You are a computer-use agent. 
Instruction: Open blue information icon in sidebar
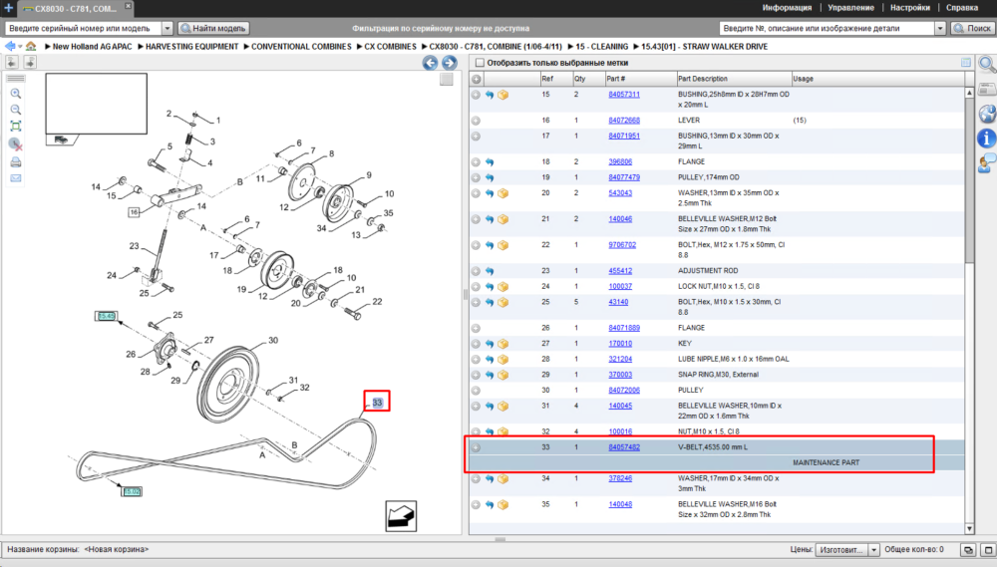[x=987, y=138]
